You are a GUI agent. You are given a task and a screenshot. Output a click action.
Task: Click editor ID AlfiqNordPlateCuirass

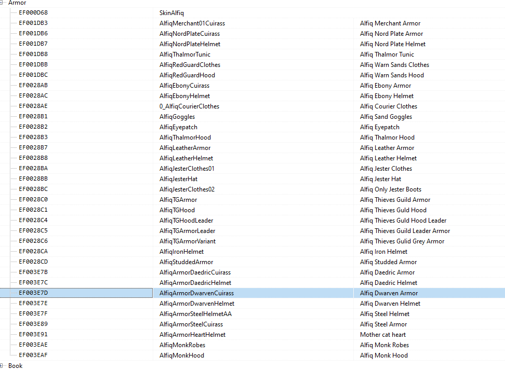[190, 33]
